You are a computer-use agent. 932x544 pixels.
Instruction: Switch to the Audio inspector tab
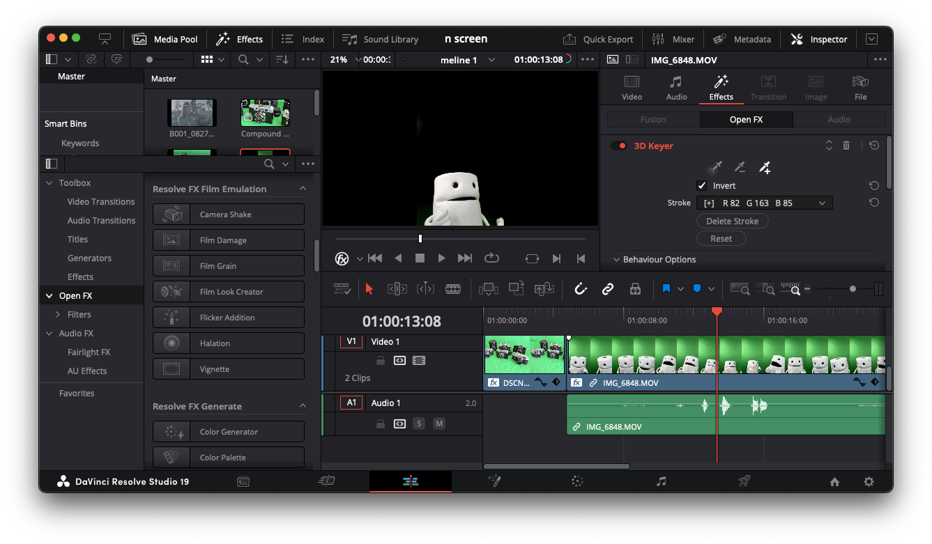(x=675, y=88)
